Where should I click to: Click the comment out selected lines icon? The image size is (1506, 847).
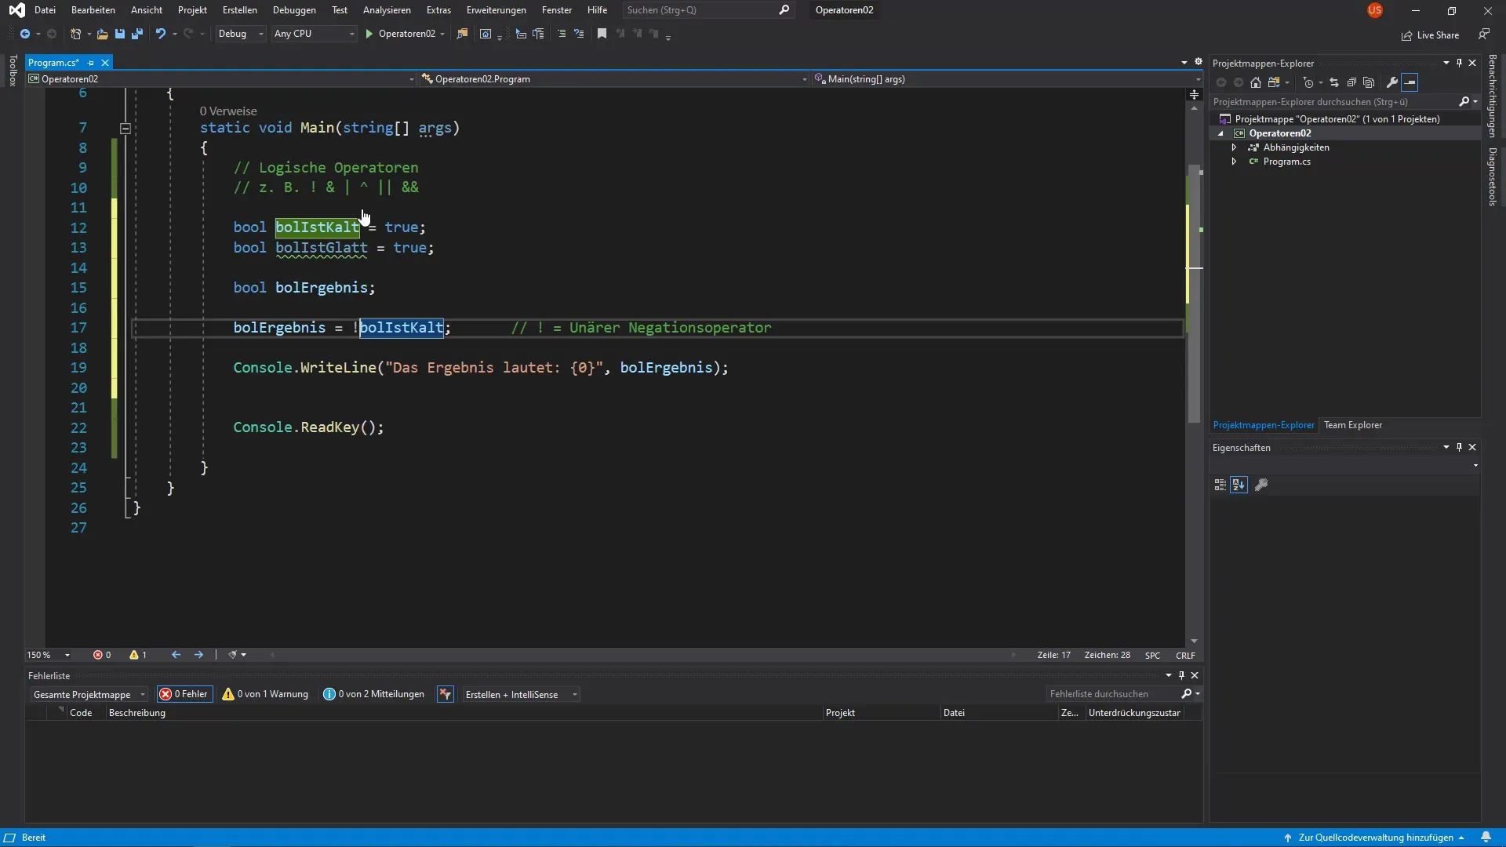562,34
